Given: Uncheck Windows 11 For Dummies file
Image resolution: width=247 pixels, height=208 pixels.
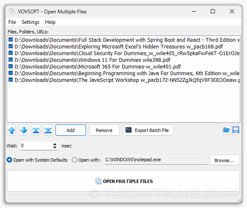Looking at the screenshot, I should (x=11, y=60).
